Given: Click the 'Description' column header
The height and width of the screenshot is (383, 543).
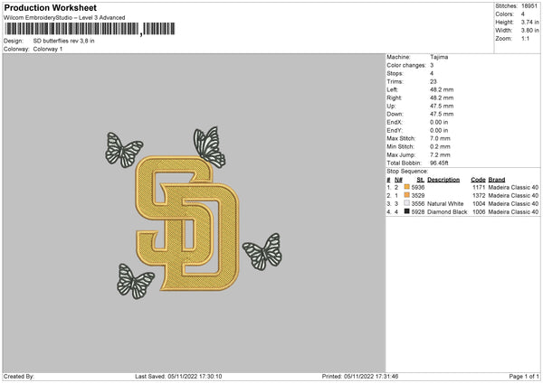Looking at the screenshot, I should pyautogui.click(x=443, y=180).
